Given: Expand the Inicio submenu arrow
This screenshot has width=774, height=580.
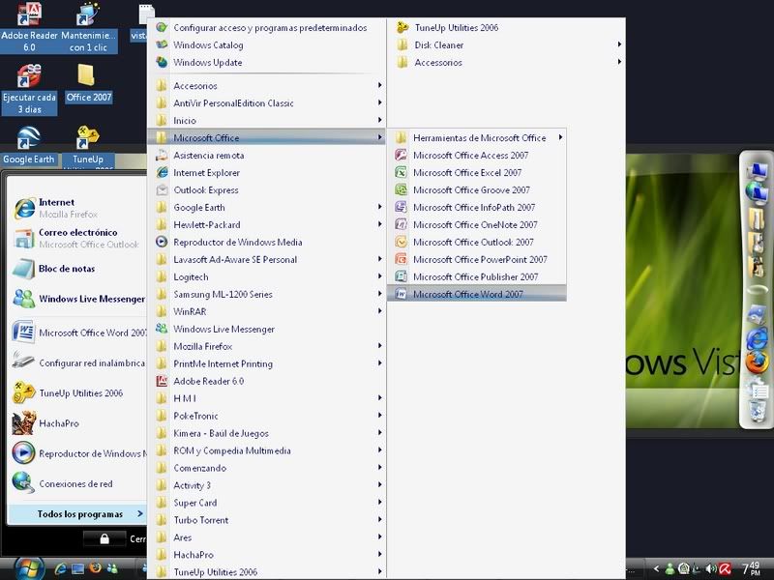Looking at the screenshot, I should pos(379,120).
